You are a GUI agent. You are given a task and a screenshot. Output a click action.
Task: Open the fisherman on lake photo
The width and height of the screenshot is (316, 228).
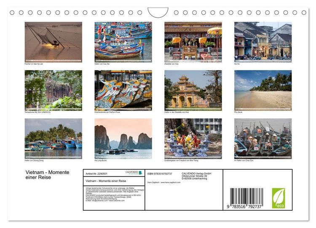54,42
